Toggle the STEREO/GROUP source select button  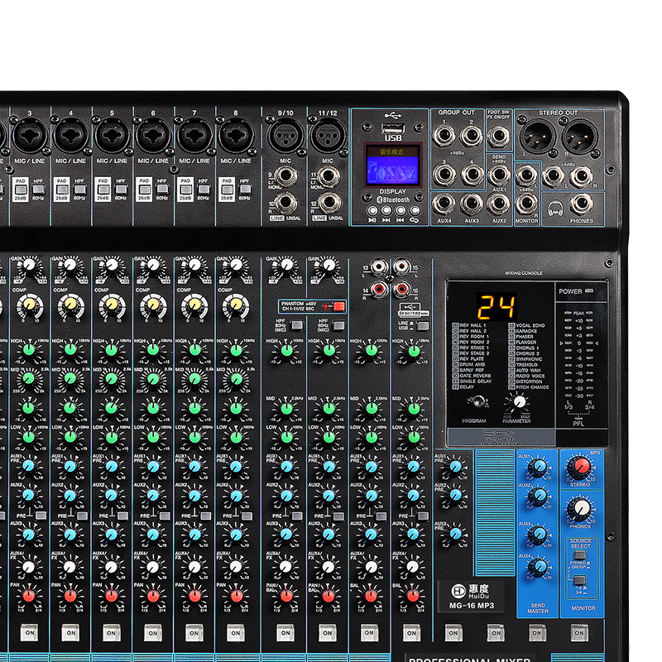pos(581,555)
